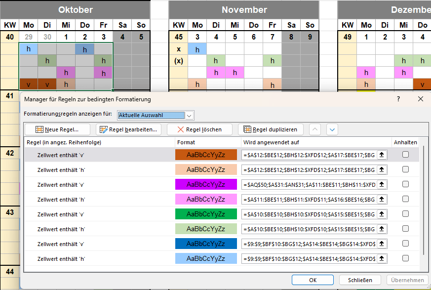This screenshot has height=290, width=431.
Task: Click the dialog help question mark
Action: point(398,99)
